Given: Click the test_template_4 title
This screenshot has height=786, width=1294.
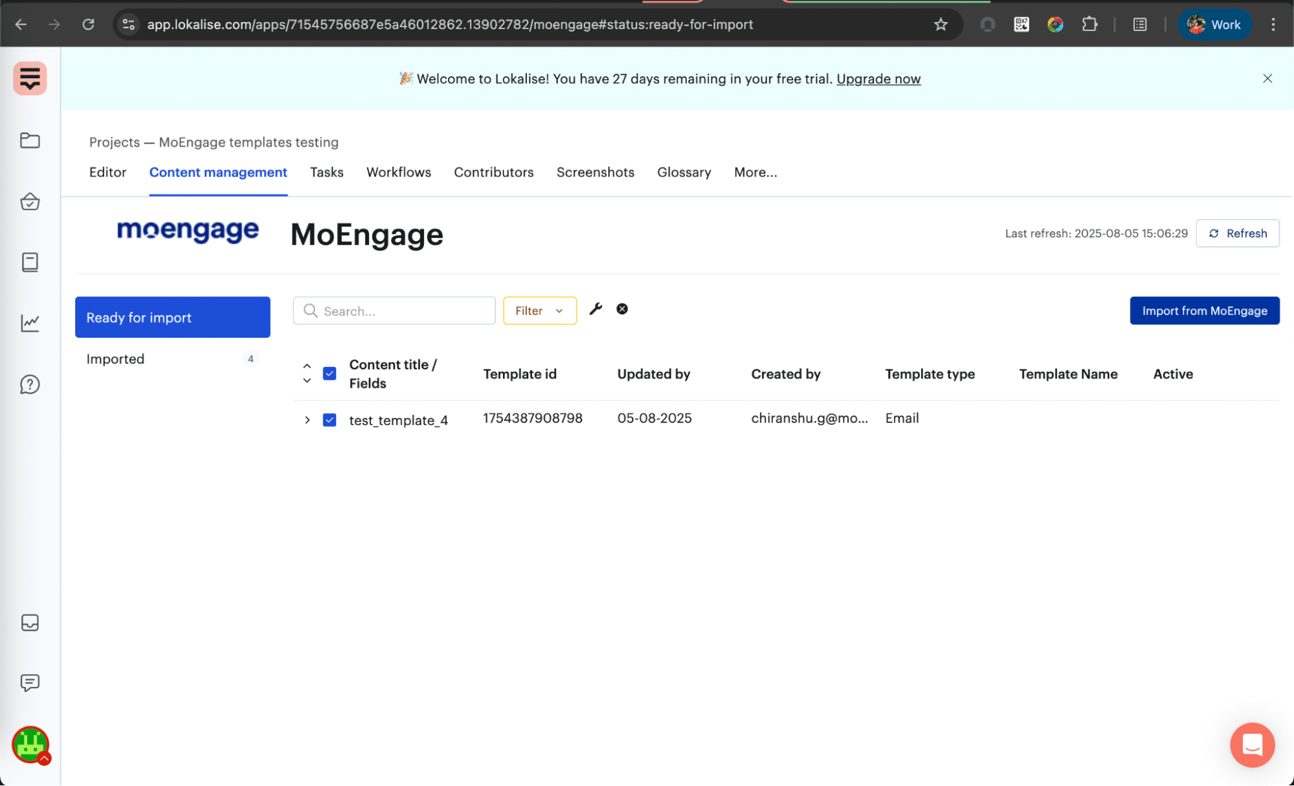Looking at the screenshot, I should coord(398,420).
